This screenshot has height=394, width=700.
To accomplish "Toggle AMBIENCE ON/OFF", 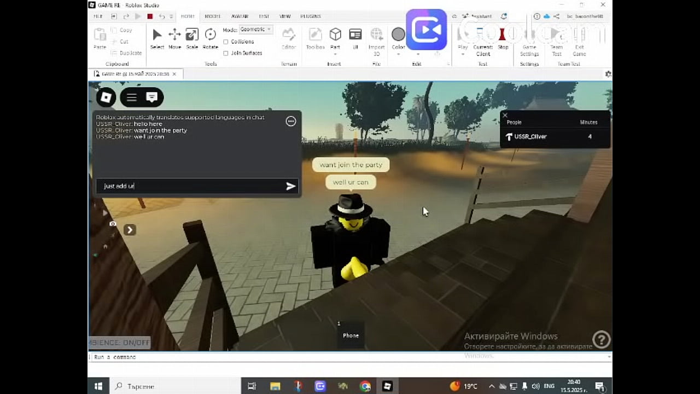I will [x=119, y=342].
